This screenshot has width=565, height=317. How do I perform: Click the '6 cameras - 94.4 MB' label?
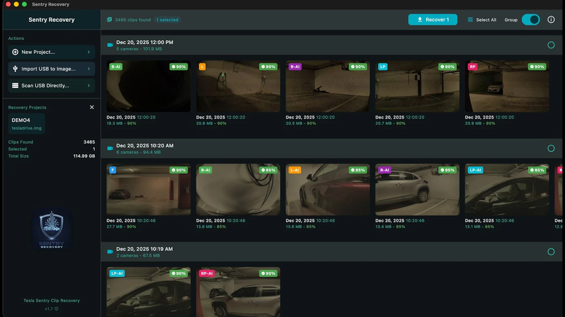(138, 152)
